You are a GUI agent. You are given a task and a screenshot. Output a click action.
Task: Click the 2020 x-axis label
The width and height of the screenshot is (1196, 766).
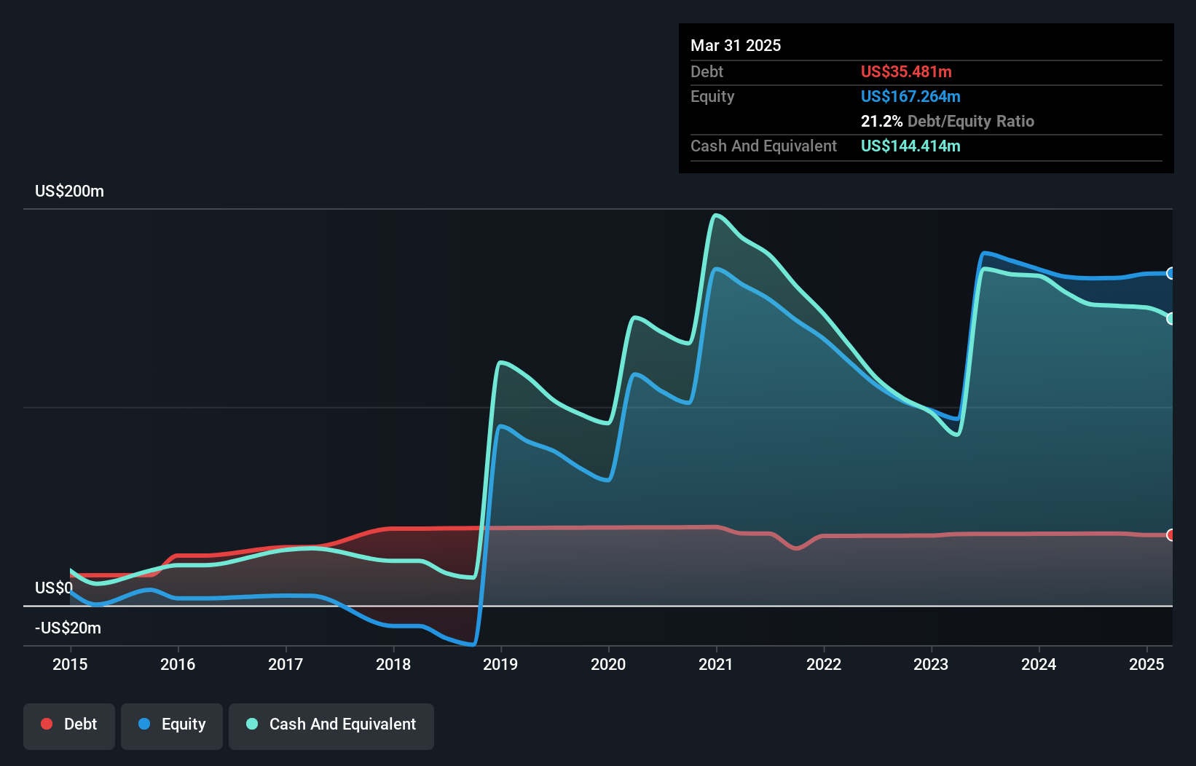point(608,664)
